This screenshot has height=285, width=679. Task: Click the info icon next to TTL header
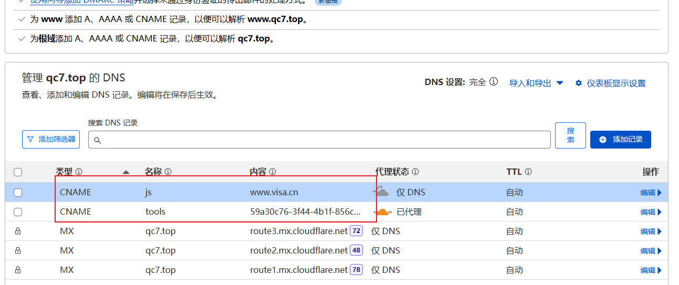coord(528,172)
